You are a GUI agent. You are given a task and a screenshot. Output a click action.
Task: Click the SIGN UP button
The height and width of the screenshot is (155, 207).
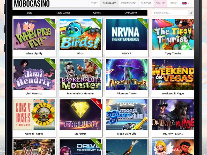tap(160, 3)
